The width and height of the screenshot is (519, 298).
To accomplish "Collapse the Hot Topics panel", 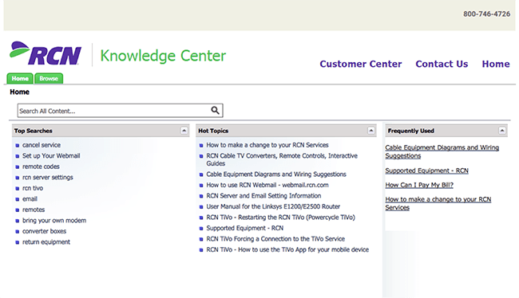I will tap(371, 131).
